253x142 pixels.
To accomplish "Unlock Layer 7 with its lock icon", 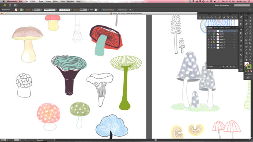I will 211,37.
